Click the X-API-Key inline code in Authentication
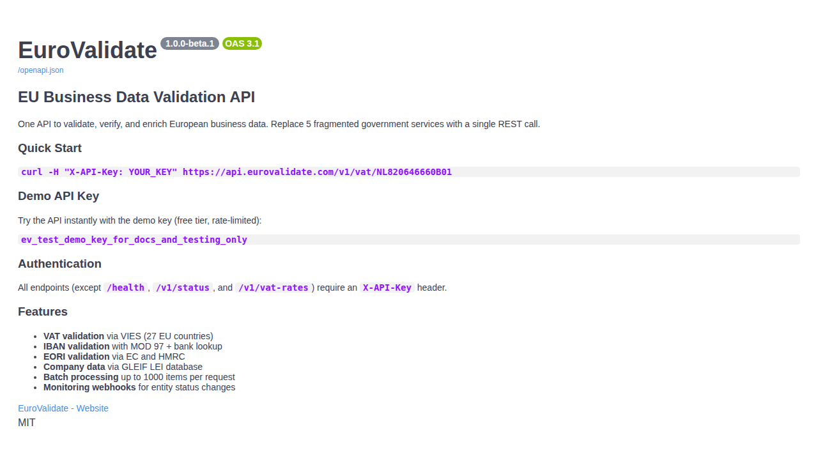This screenshot has width=818, height=460. click(x=387, y=287)
